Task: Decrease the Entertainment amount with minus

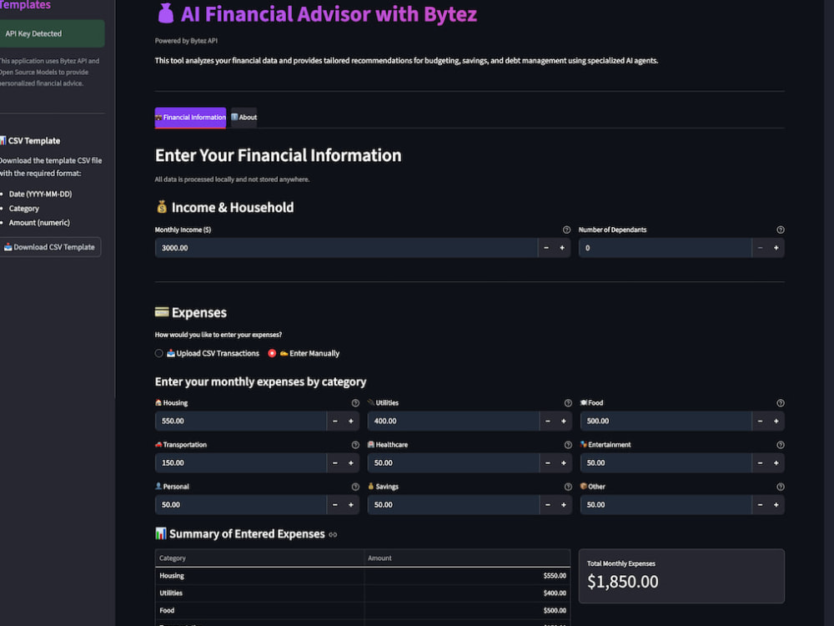Action: 760,463
